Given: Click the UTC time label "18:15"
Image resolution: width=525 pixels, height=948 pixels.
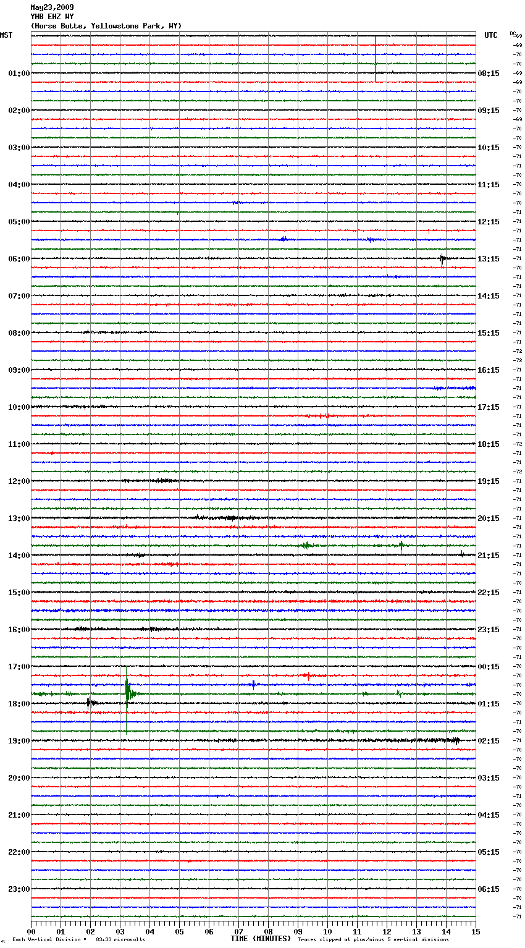Looking at the screenshot, I should pos(489,444).
